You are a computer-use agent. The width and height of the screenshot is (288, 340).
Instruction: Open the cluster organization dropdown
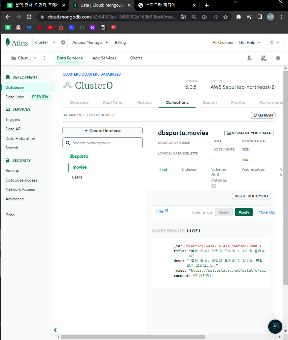coord(46,42)
